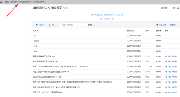180x97 pixels.
Task: Click the 3272MB size cell
Action: click(149, 67)
